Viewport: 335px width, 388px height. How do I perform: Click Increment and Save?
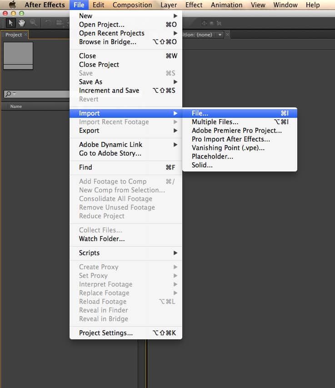click(x=126, y=91)
